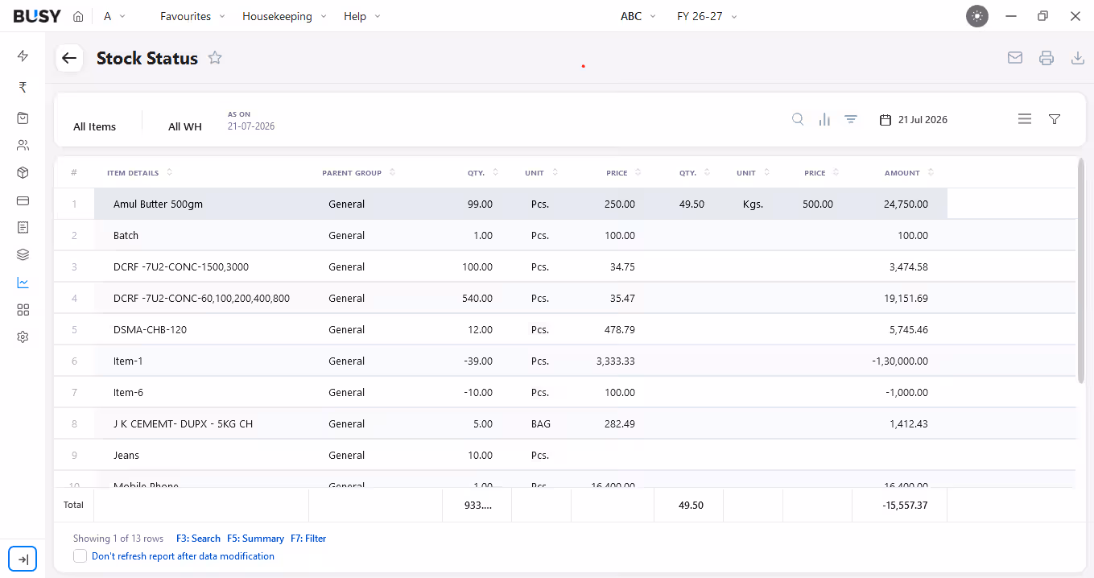
Task: Tick Don't refresh report after data modification checkbox
Action: [81, 556]
